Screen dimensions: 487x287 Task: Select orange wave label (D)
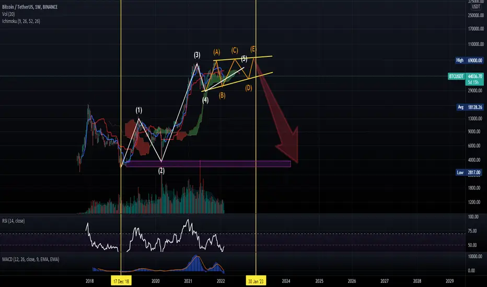point(249,88)
